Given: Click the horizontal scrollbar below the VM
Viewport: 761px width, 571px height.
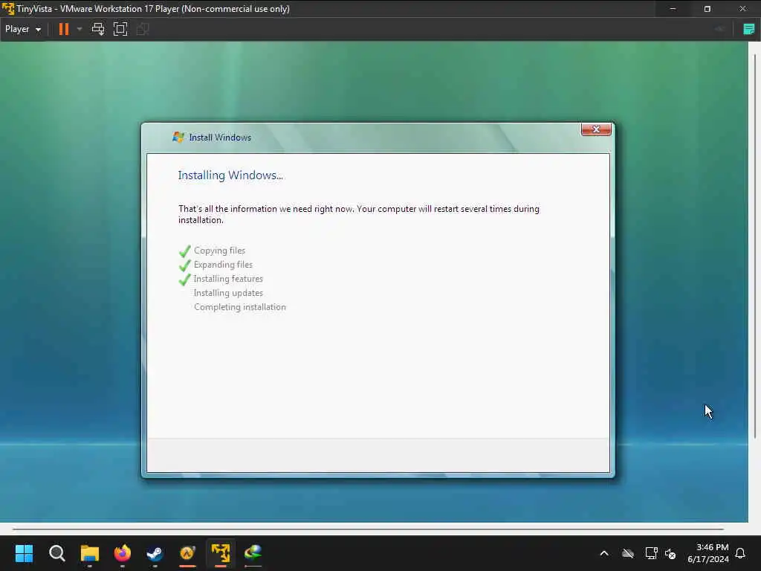Looking at the screenshot, I should pos(368,529).
